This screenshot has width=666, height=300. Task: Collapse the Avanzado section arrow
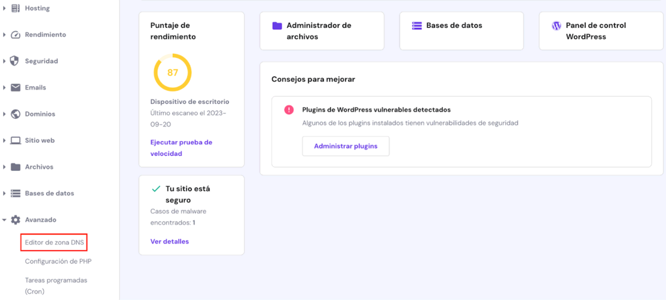pyautogui.click(x=5, y=220)
